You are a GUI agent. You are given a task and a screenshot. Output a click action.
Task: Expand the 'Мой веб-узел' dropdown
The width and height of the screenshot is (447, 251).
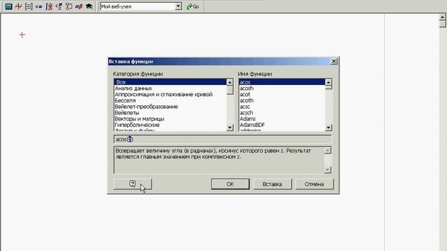tap(178, 6)
